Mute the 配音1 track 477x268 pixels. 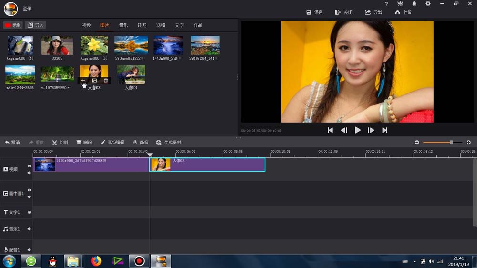click(x=29, y=250)
